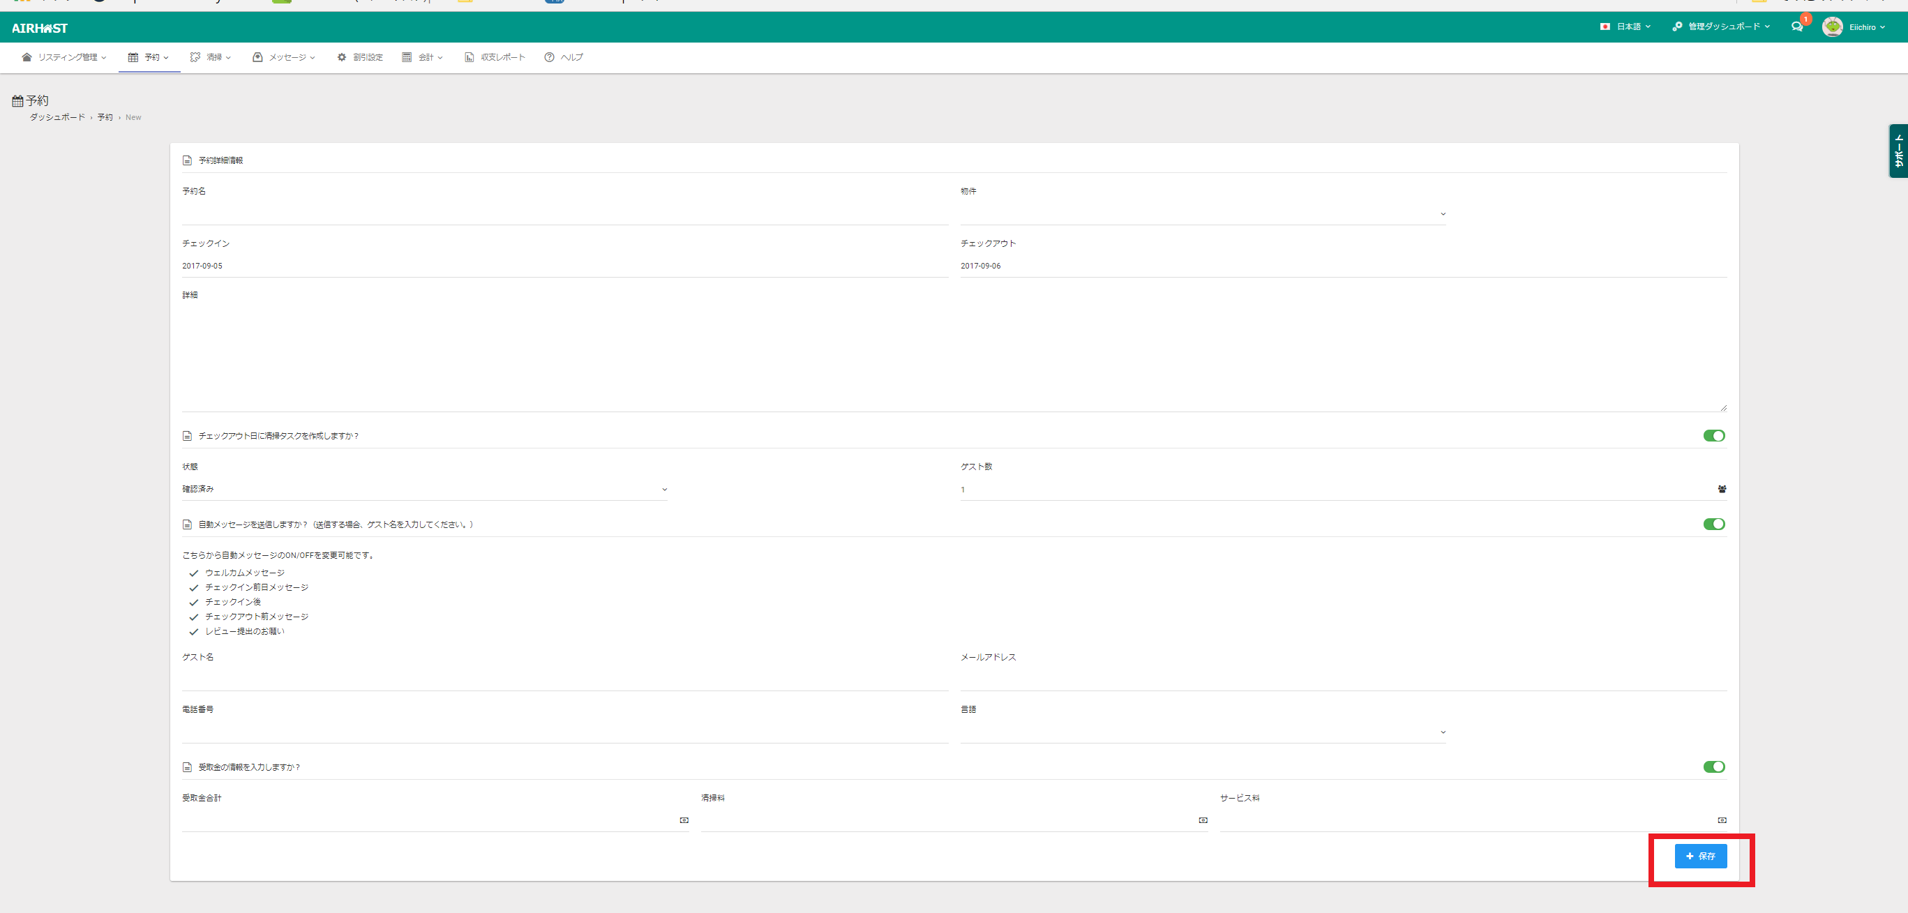Expand the 言語 language dropdown
Image resolution: width=1908 pixels, height=913 pixels.
point(1202,732)
